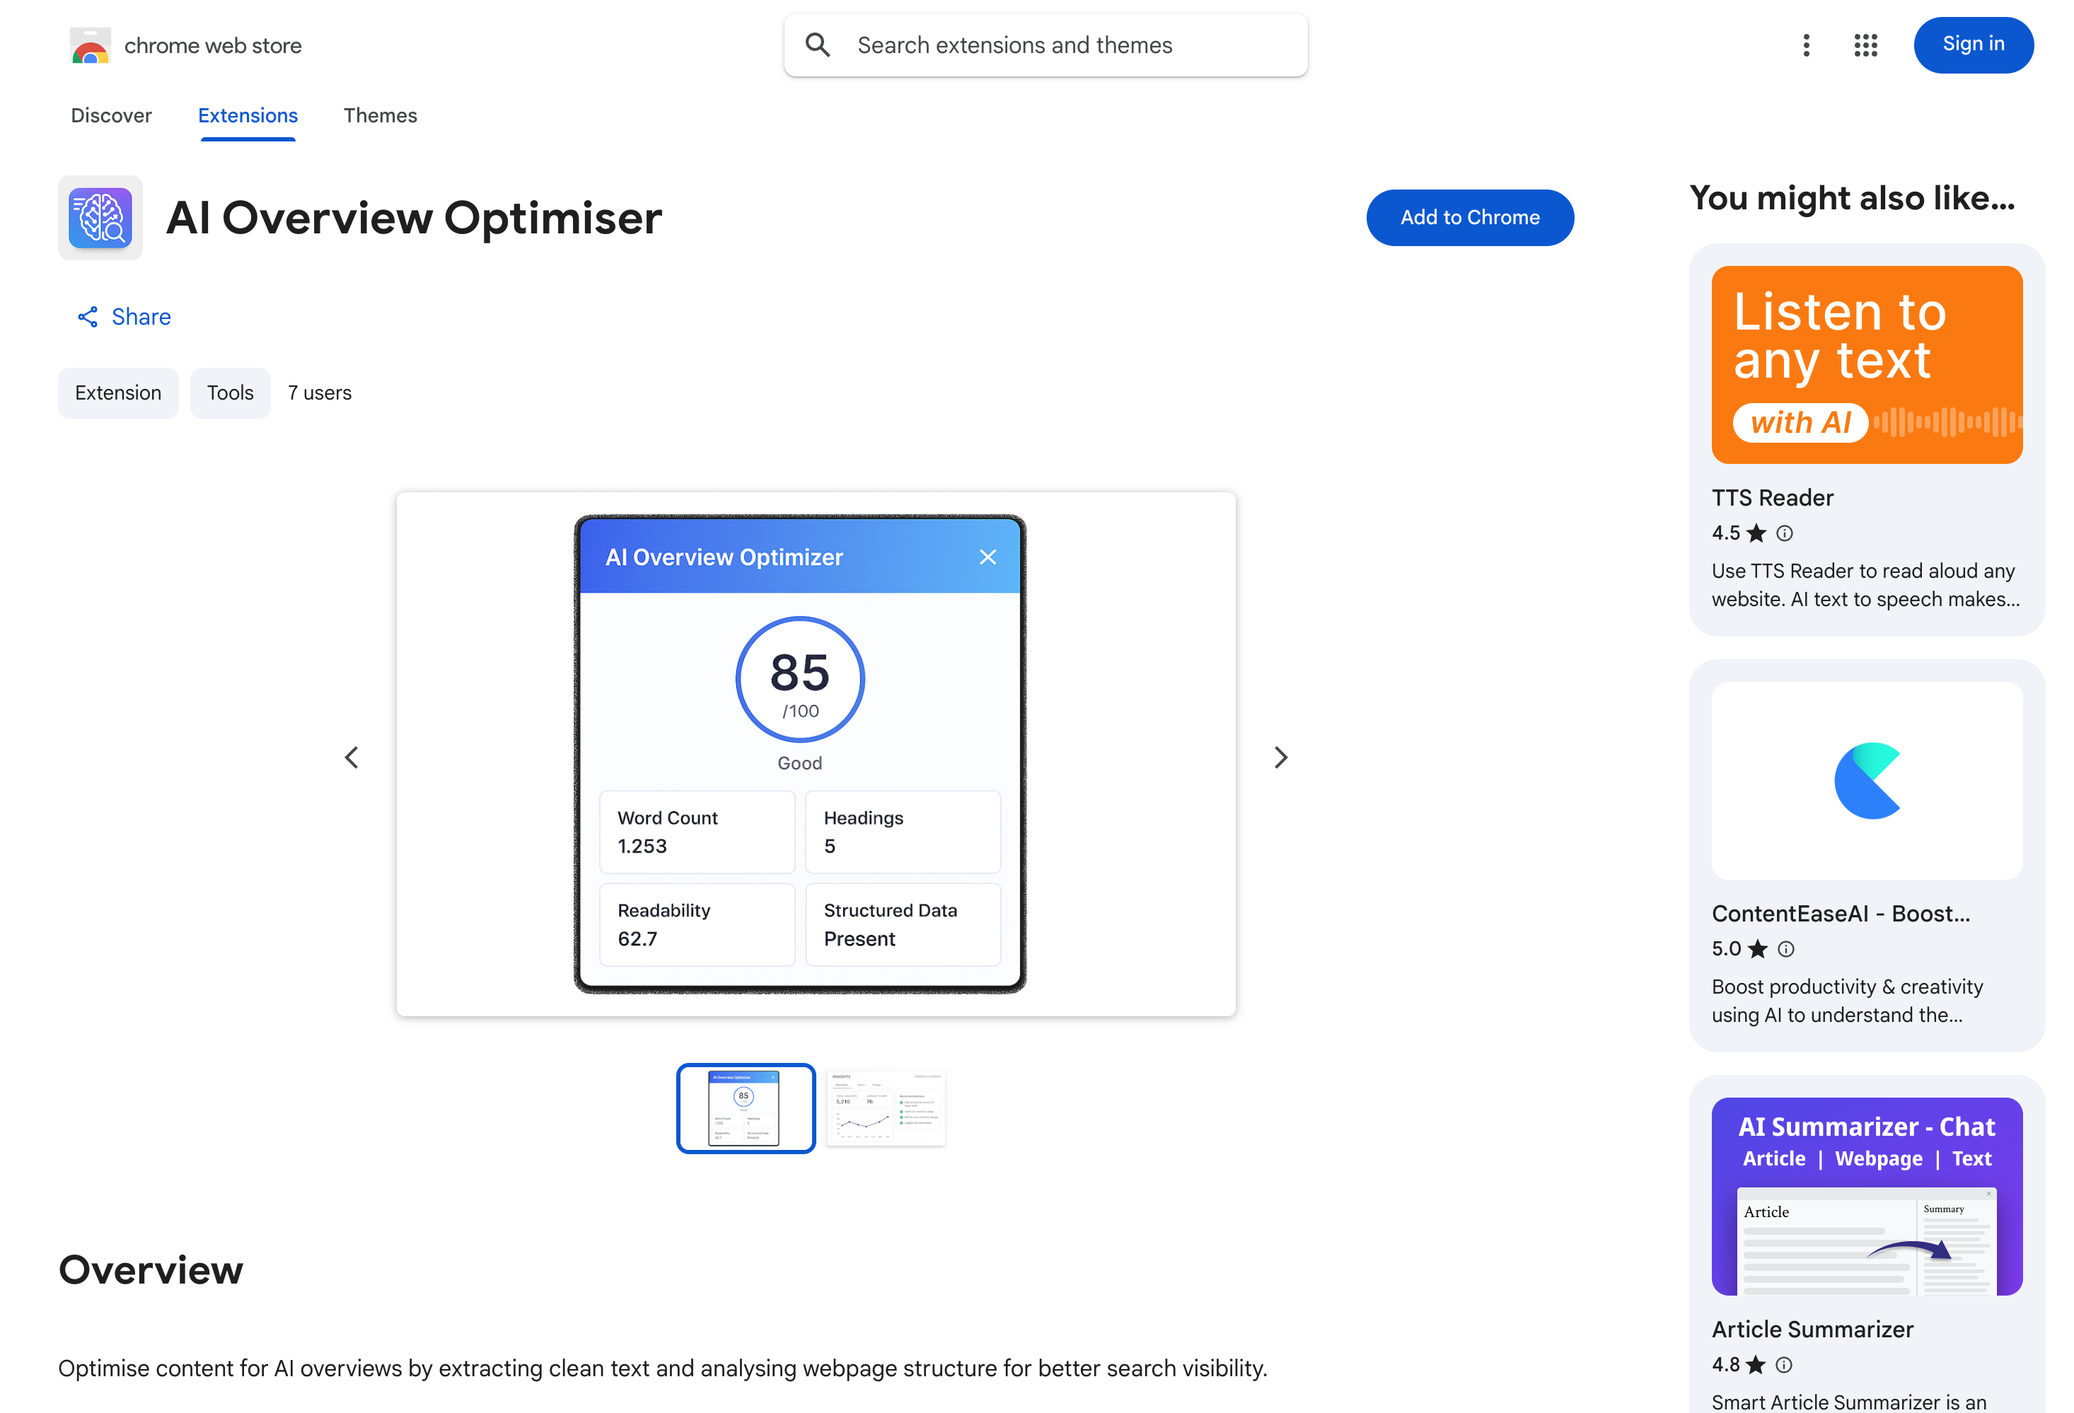Click the Chrome Web Store logo

coord(90,45)
